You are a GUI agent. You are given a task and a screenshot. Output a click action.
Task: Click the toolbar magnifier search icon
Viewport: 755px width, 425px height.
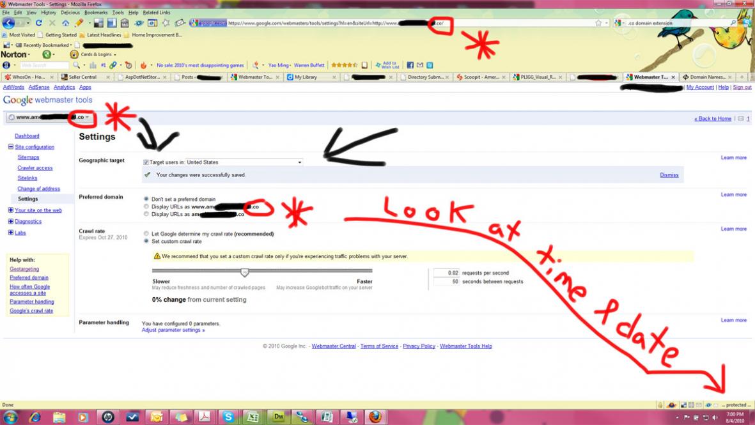point(76,65)
